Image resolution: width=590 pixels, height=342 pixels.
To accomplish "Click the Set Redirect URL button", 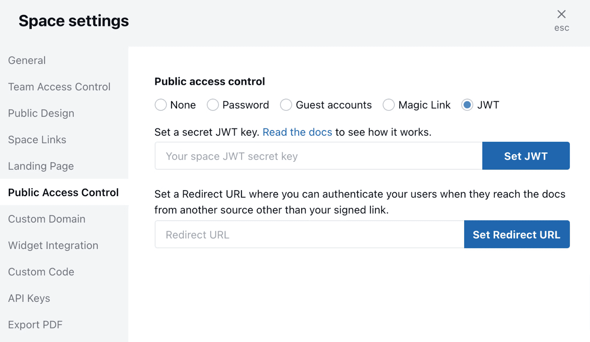I will pyautogui.click(x=516, y=234).
